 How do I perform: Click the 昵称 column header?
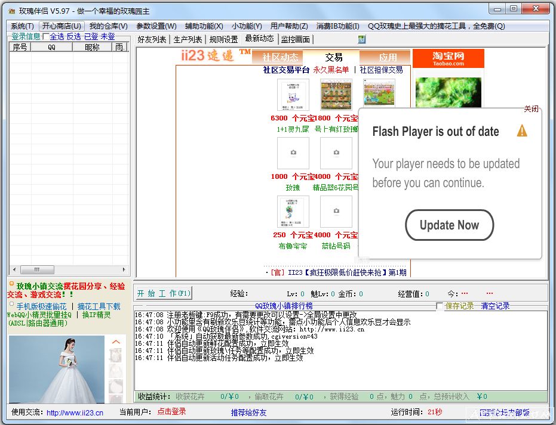(92, 47)
